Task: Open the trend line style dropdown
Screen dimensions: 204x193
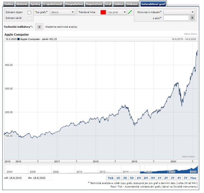Action: [x=117, y=12]
